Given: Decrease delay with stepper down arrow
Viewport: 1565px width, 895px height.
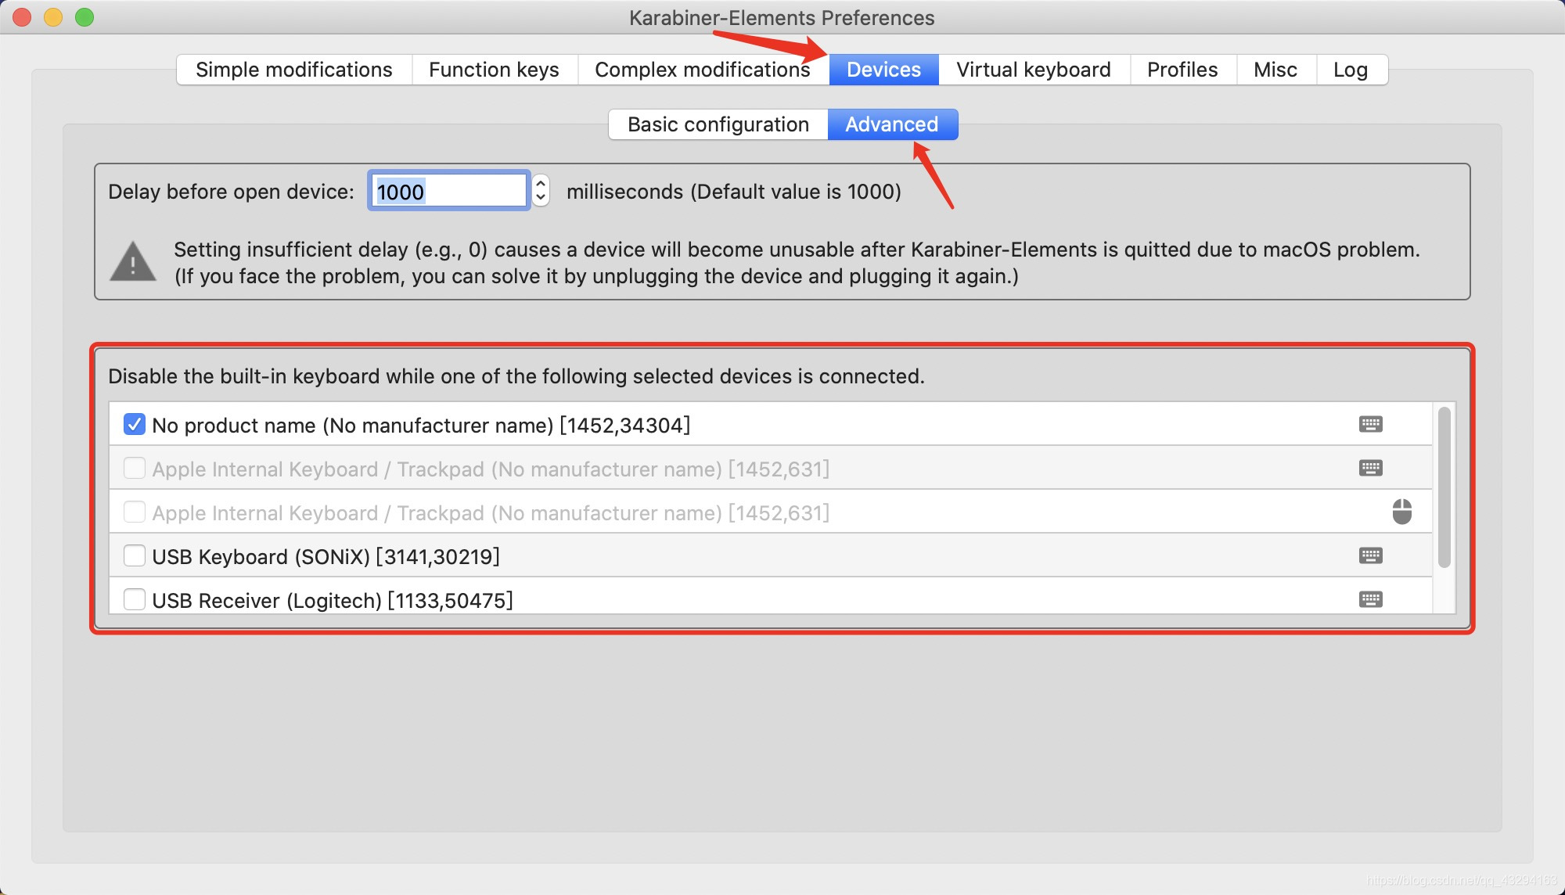Looking at the screenshot, I should point(540,198).
